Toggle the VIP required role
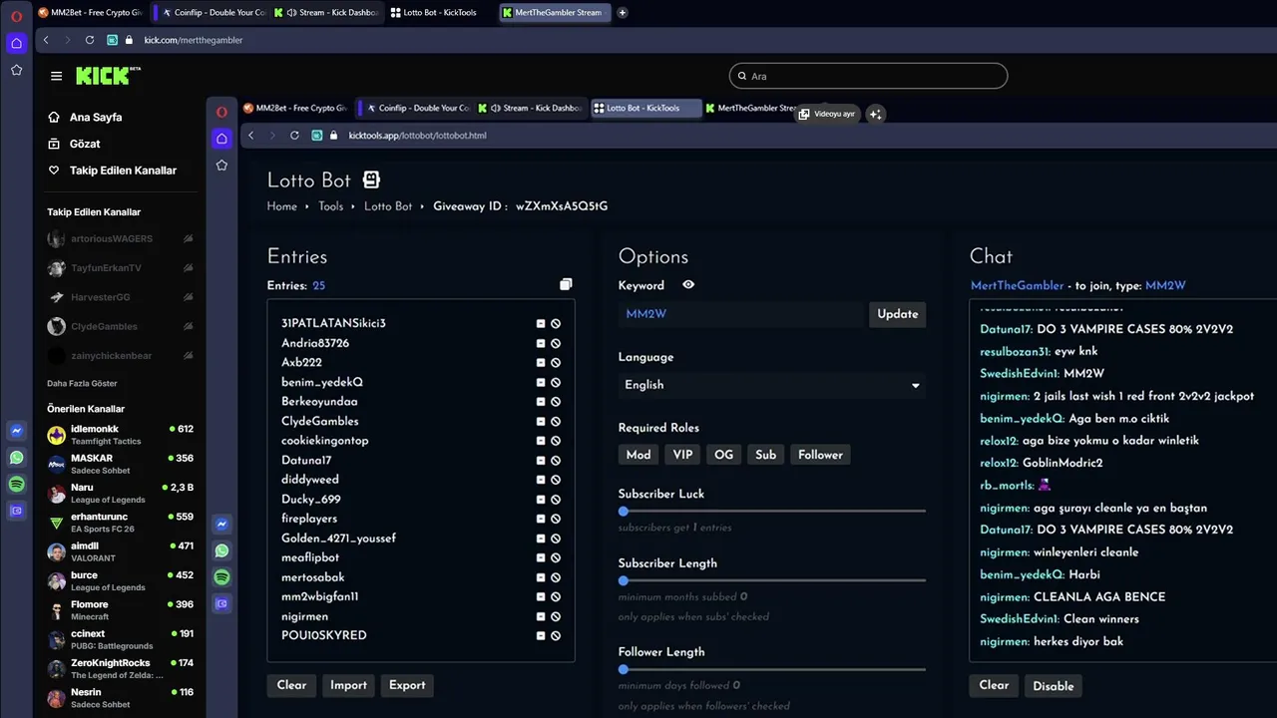Screen dimensions: 1277x718 [x=682, y=455]
